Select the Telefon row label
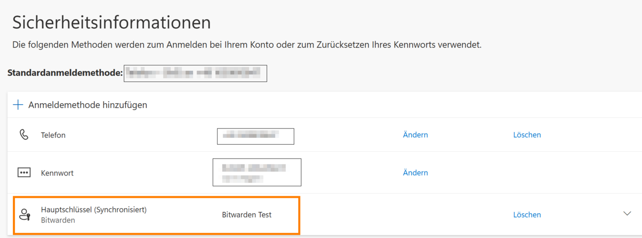The image size is (642, 238). tap(53, 135)
